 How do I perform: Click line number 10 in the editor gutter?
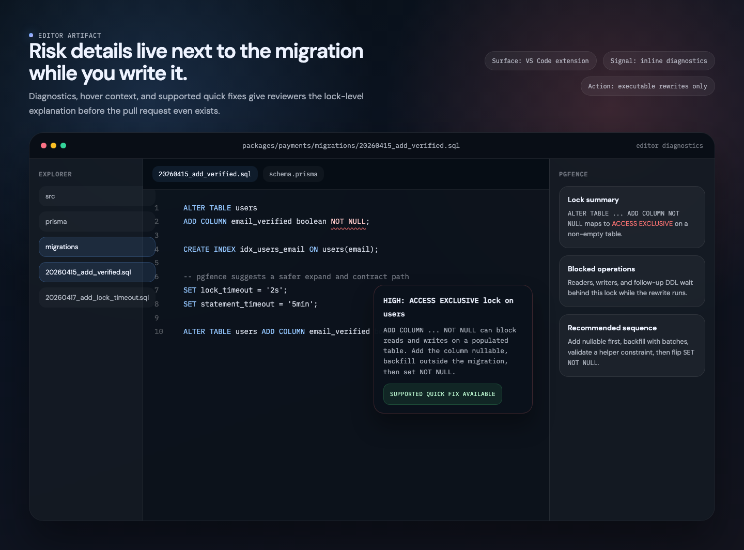coord(159,332)
